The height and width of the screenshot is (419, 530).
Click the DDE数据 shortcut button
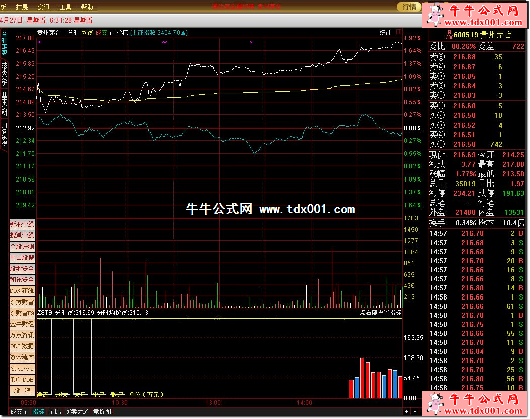tap(22, 346)
